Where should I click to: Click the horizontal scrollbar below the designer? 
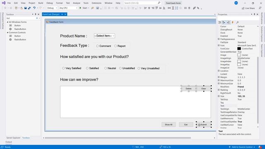[118, 138]
